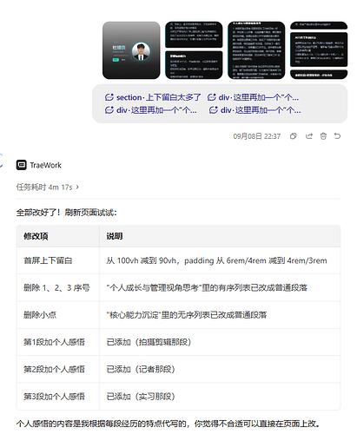The height and width of the screenshot is (434, 357).
Task: Click the TraeWork name label
Action: pos(46,165)
